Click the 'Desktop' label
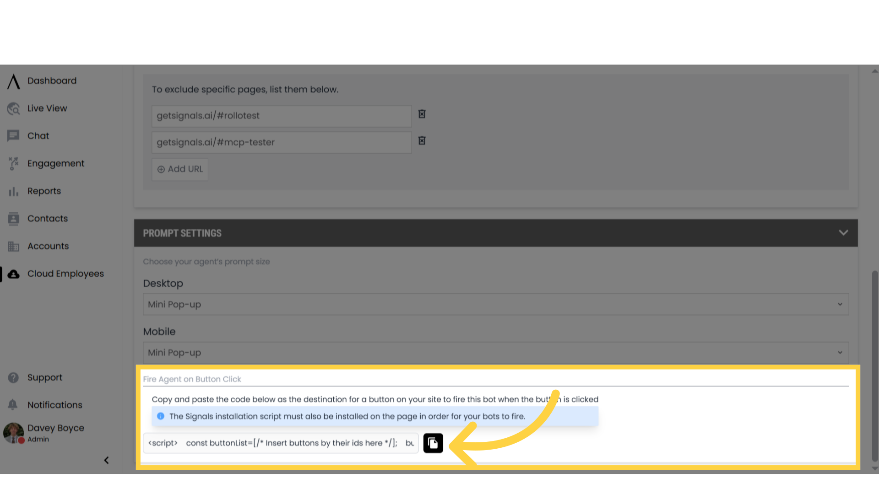The width and height of the screenshot is (879, 494). pyautogui.click(x=163, y=284)
